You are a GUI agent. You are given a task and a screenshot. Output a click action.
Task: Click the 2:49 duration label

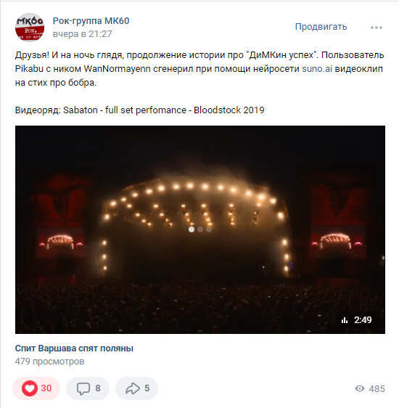[363, 320]
